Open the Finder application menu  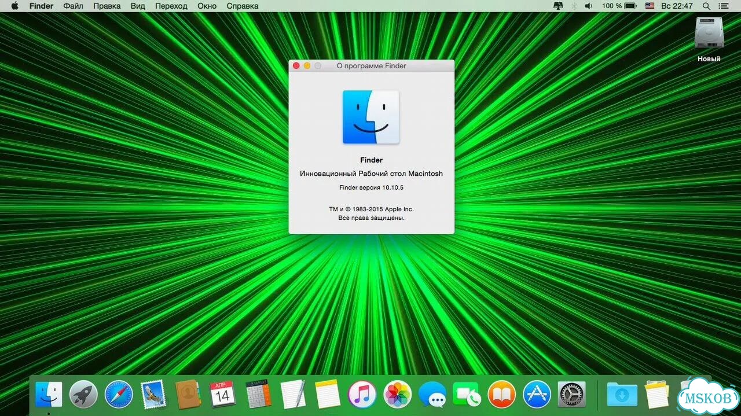[41, 6]
